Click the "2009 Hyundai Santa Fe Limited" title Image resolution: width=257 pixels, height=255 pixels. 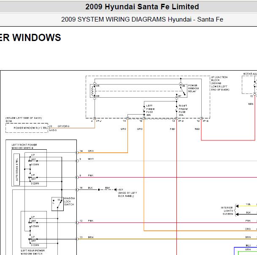[142, 7]
